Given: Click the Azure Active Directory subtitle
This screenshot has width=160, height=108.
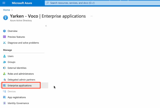Looking at the screenshot, I should click(x=21, y=21).
